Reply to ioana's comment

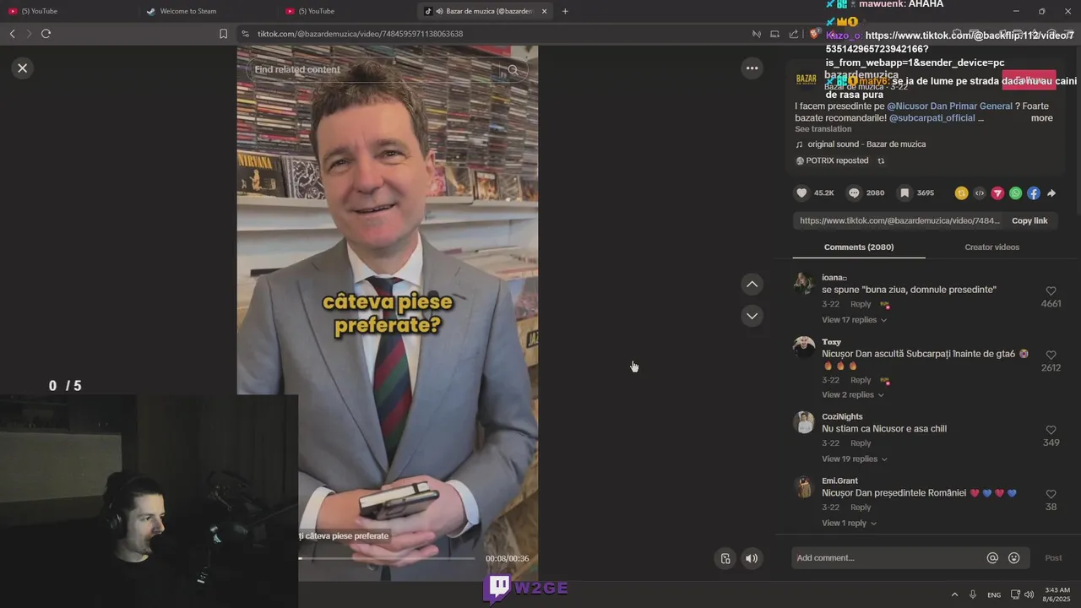point(861,304)
